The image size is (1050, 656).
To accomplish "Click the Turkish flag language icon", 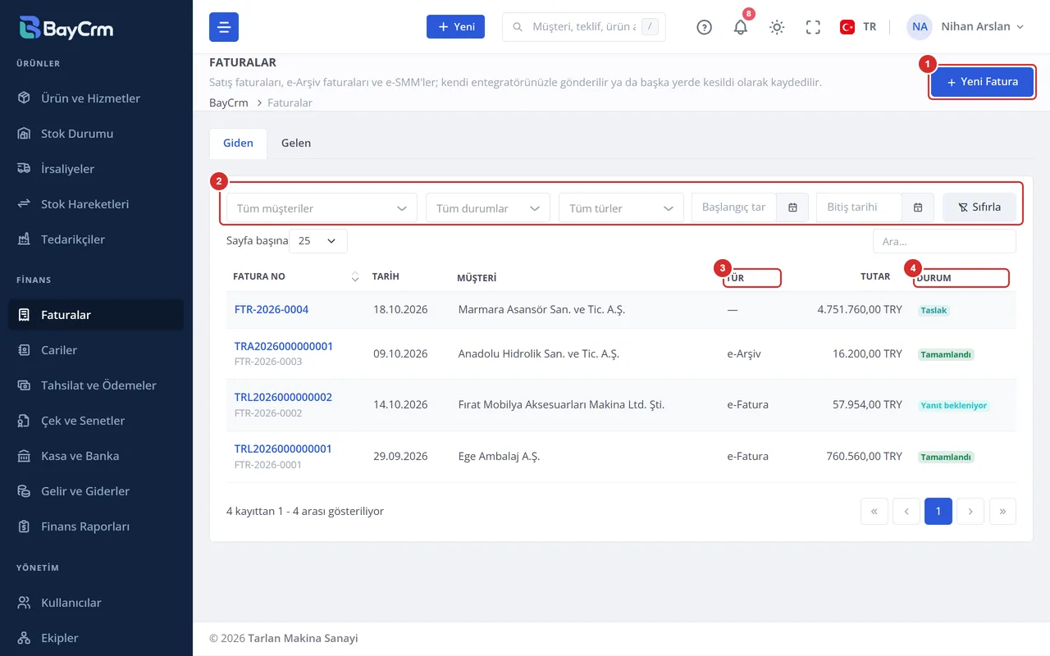I will coord(847,27).
